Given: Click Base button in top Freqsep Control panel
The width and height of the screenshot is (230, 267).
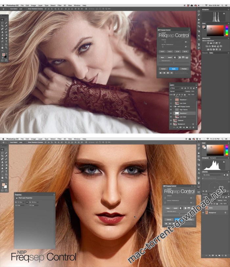Looking at the screenshot, I should pyautogui.click(x=162, y=57).
